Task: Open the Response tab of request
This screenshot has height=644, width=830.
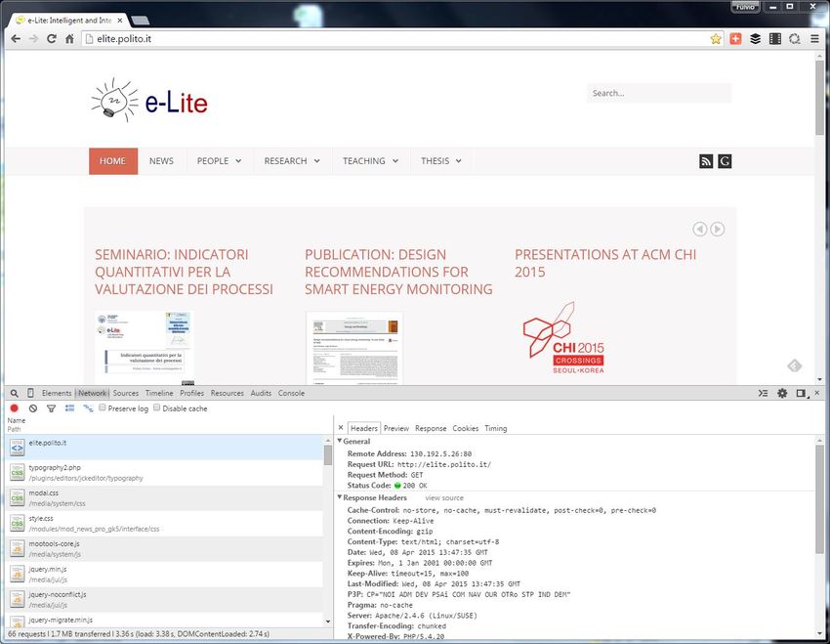Action: (431, 428)
